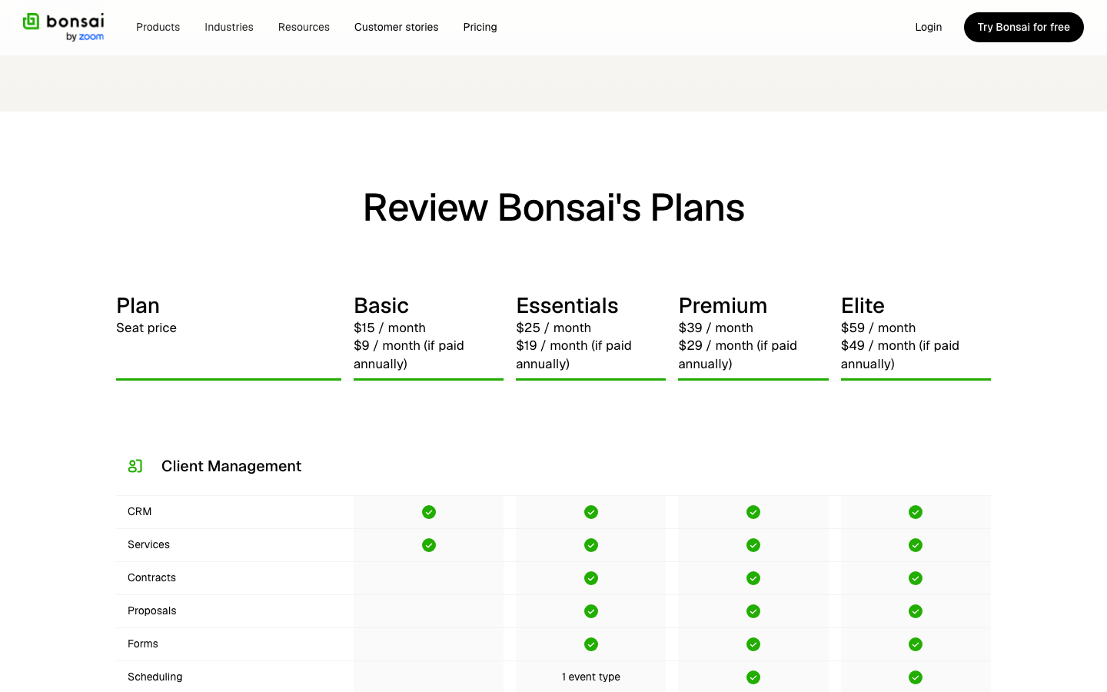Click the Forms checkmark under Essentials
1107x692 pixels.
coord(591,644)
